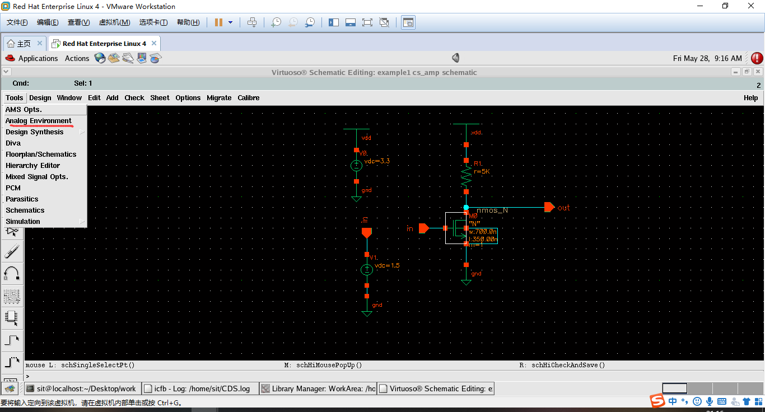Open the Check menu

coord(134,97)
